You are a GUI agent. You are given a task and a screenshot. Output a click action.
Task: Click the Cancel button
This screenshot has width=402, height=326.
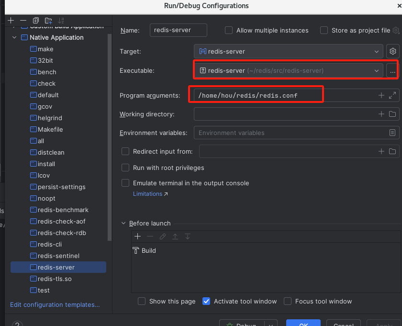coord(343,323)
